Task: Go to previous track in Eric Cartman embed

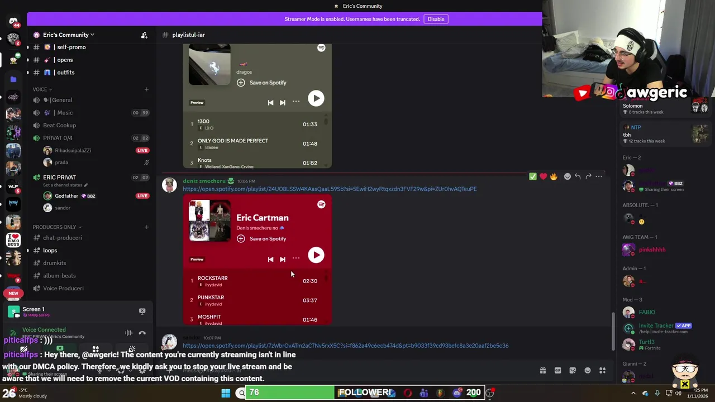Action: pyautogui.click(x=270, y=259)
